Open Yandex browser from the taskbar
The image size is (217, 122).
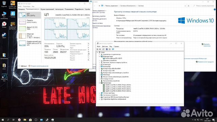[19, 120]
